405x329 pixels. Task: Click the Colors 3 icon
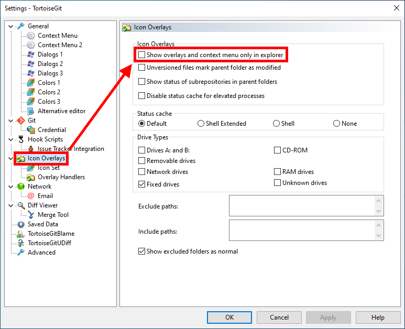point(31,102)
